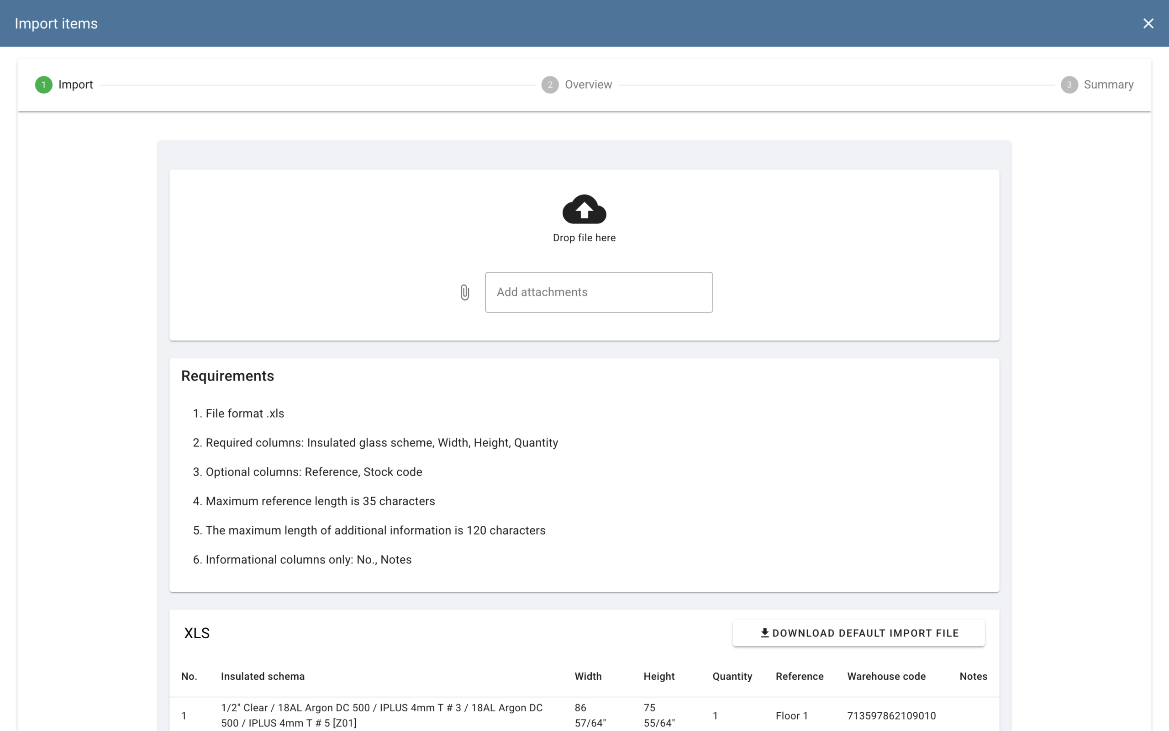Click the grey step 3 circle

click(1069, 85)
